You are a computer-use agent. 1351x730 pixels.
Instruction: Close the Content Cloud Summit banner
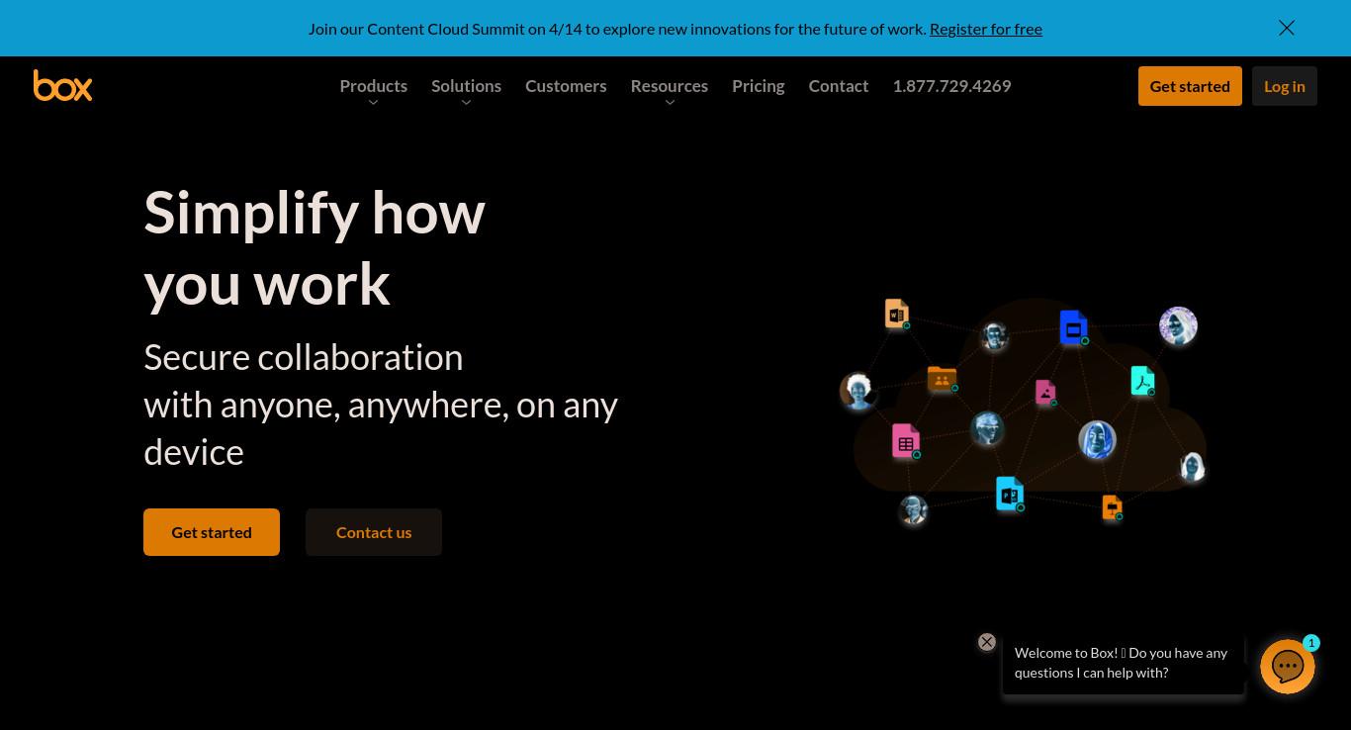1287,28
